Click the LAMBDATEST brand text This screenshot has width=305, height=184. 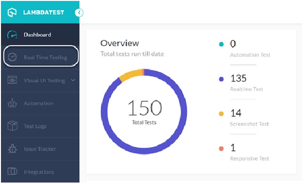pyautogui.click(x=44, y=13)
